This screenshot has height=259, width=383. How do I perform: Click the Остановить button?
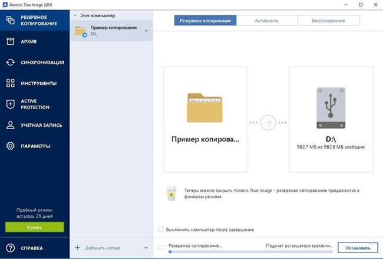pyautogui.click(x=358, y=248)
